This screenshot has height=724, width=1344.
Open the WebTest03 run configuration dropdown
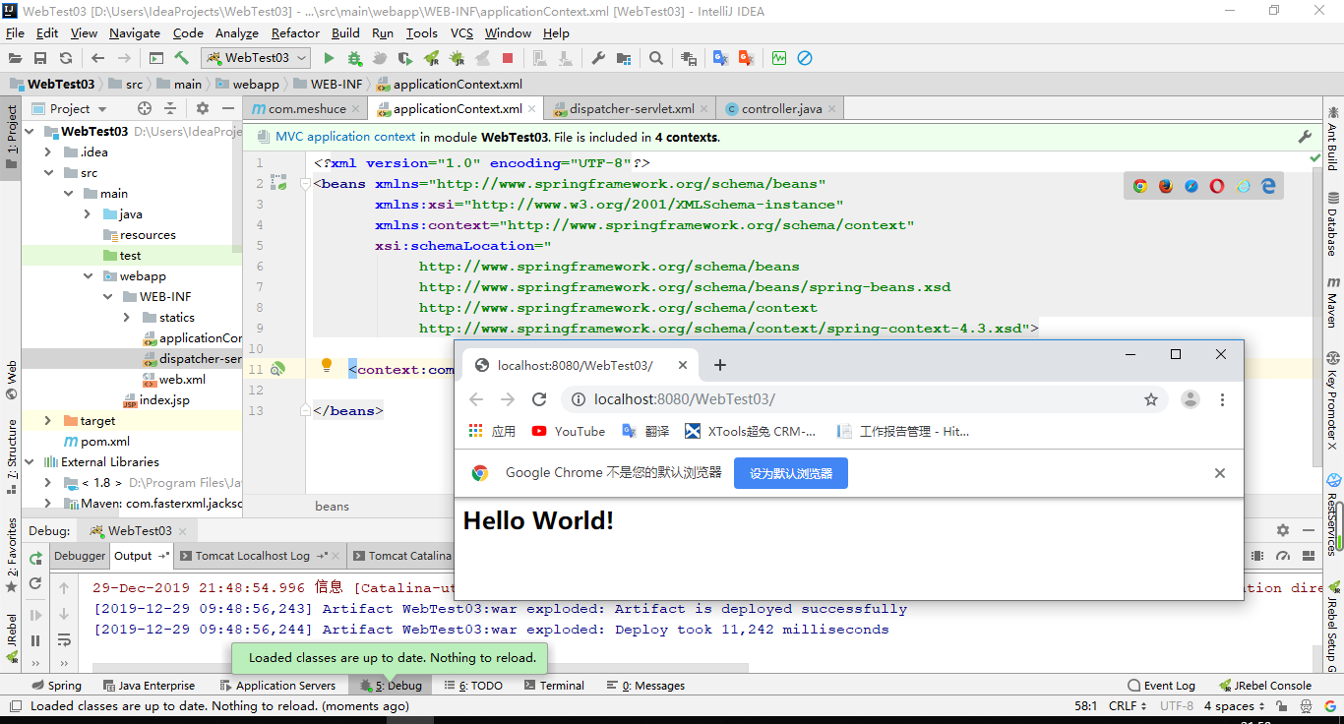256,58
